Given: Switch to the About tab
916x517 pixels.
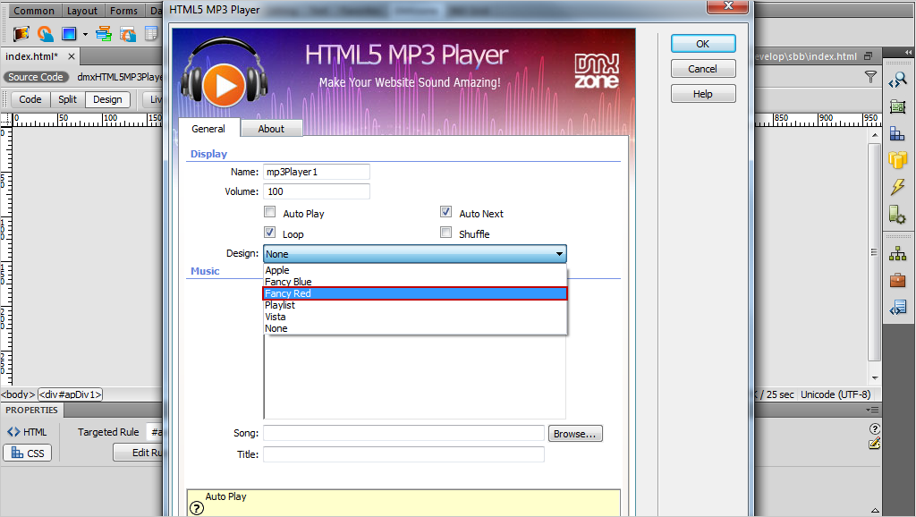Looking at the screenshot, I should [x=271, y=129].
